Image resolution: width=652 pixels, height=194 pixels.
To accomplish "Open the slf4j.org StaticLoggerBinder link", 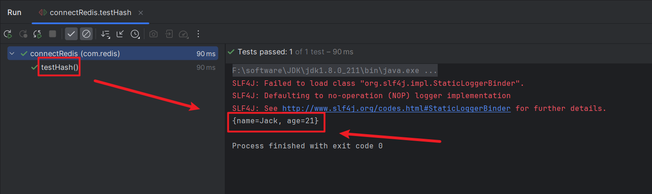I will click(396, 109).
